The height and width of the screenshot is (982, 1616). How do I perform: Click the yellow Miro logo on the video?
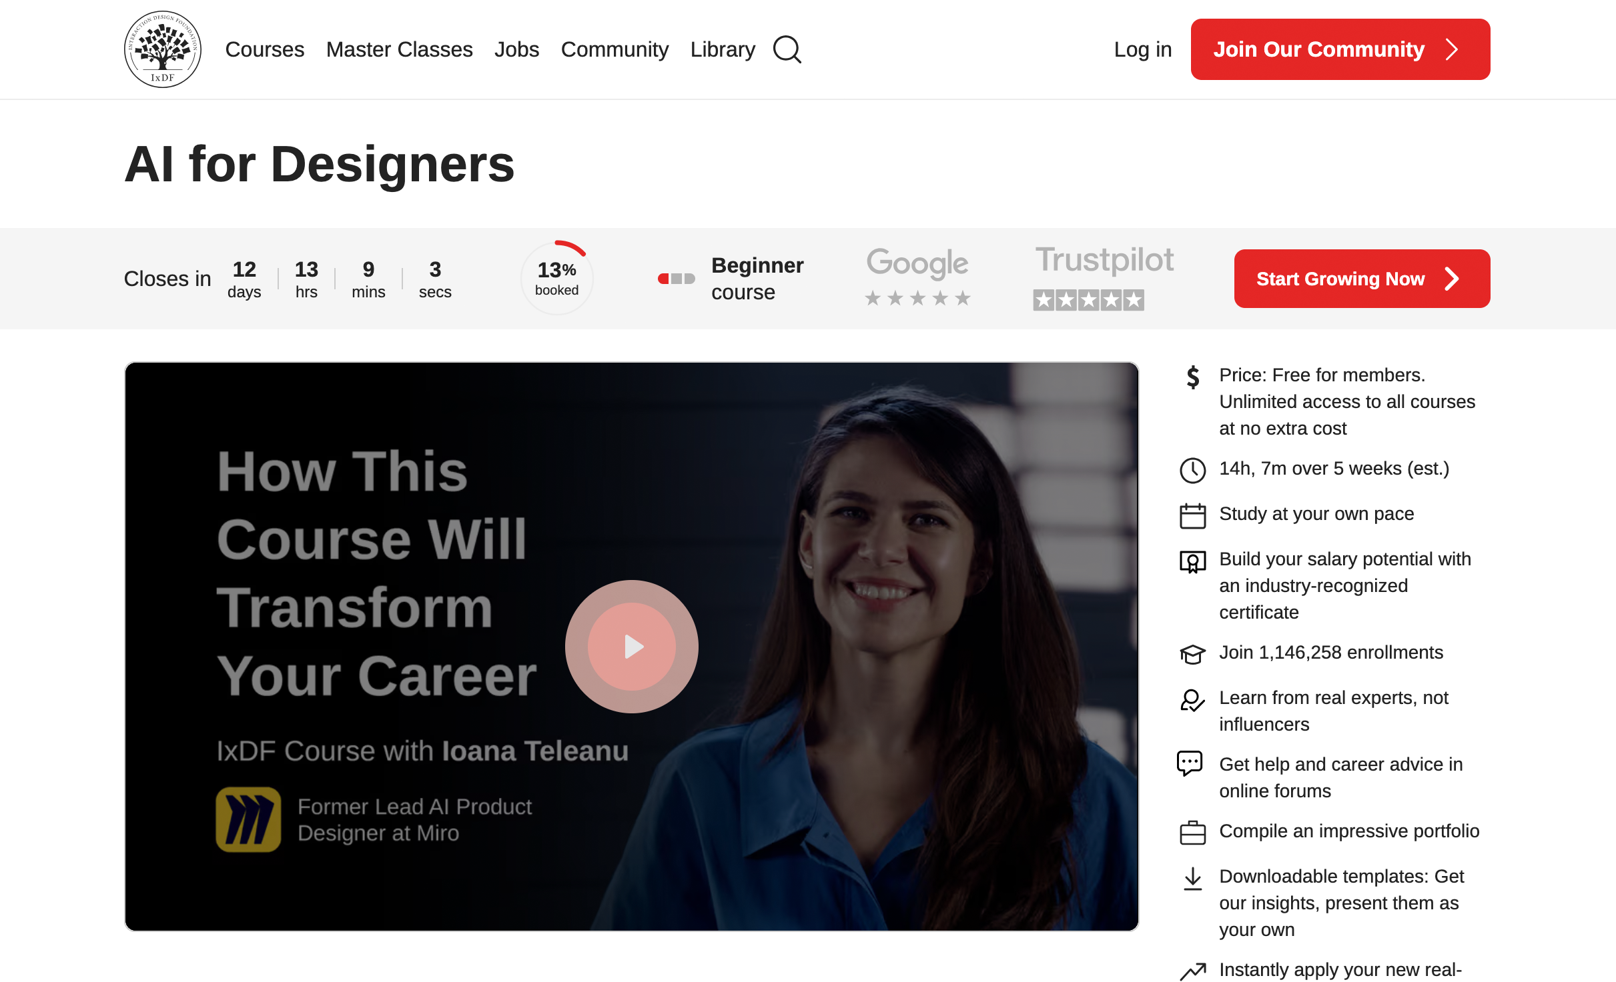click(x=248, y=819)
